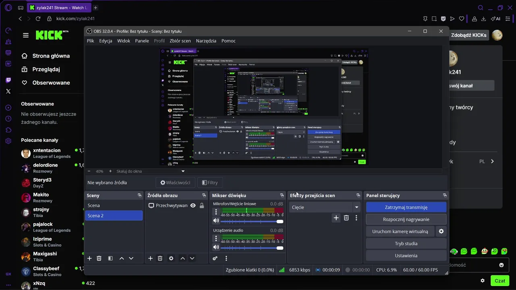The image size is (516, 290).
Task: Adjust Urządzenie audio volume slider
Action: click(x=252, y=248)
